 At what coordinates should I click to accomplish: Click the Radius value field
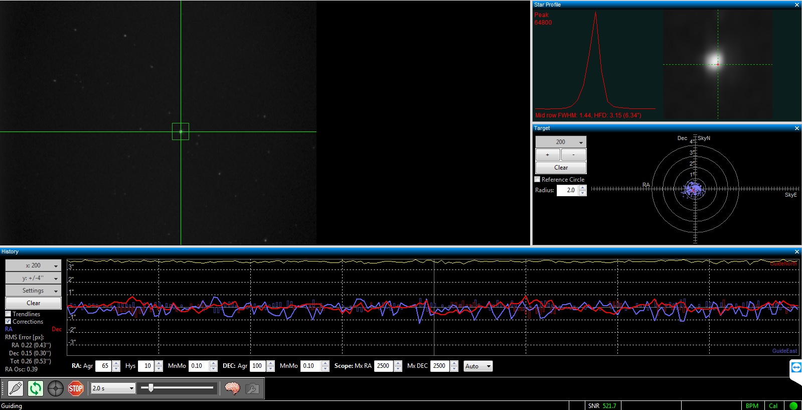[567, 190]
